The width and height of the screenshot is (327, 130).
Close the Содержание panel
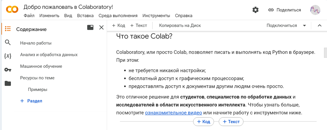[101, 27]
